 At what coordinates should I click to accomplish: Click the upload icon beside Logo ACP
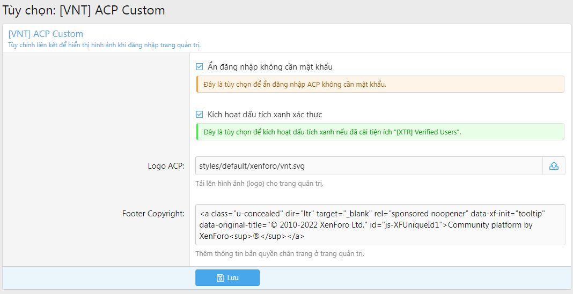click(554, 166)
